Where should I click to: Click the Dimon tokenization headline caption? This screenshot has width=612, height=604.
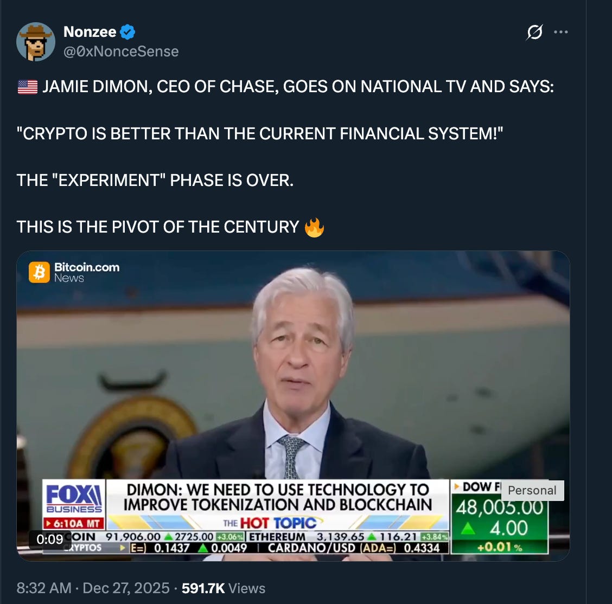[277, 497]
